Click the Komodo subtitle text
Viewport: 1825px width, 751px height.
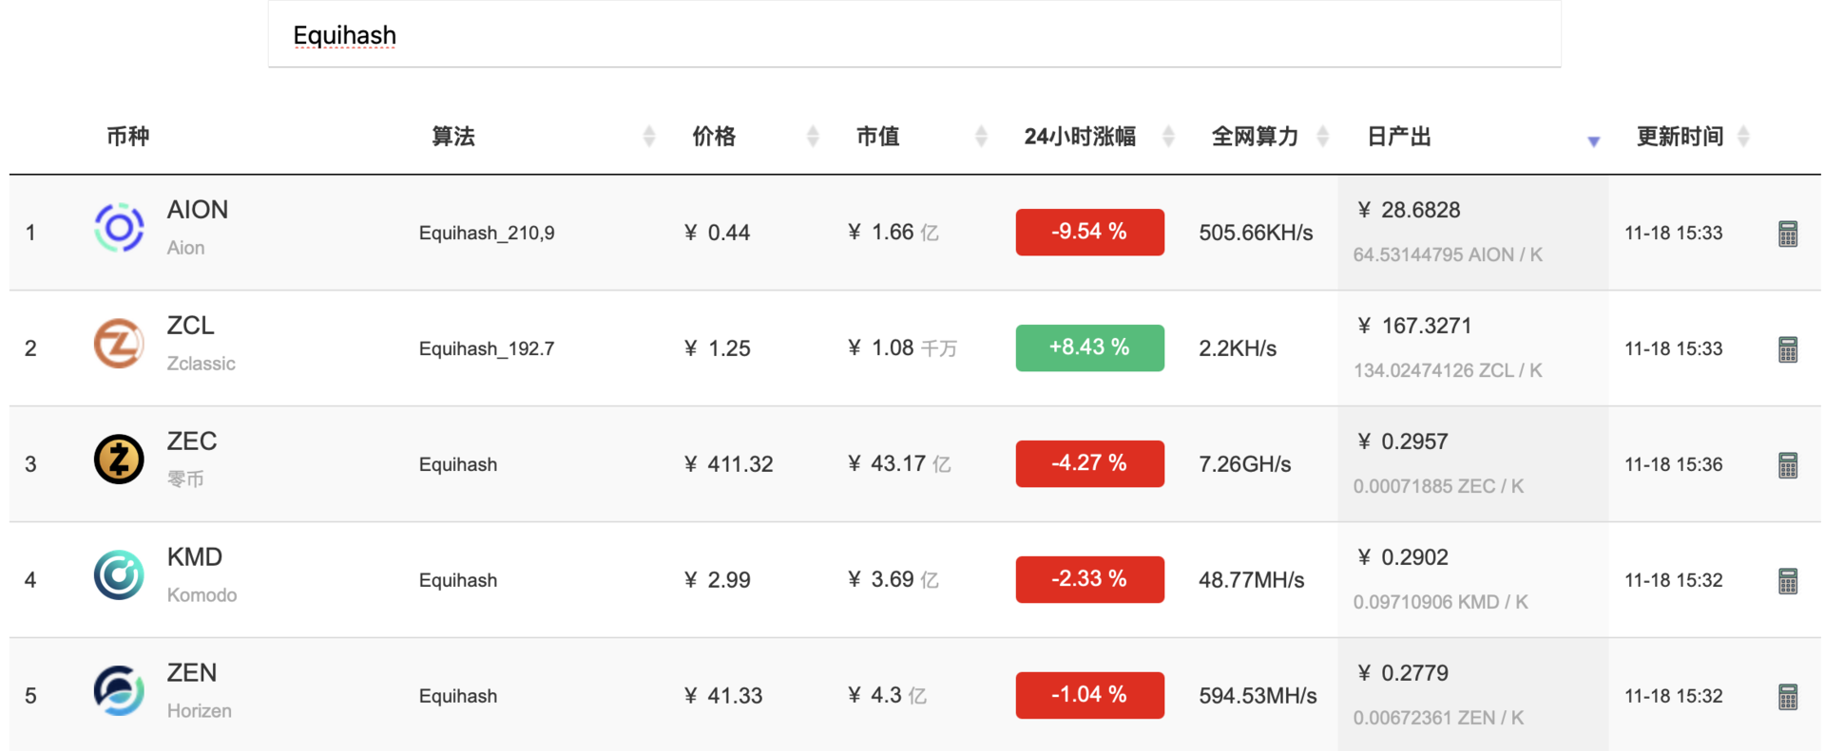202,595
